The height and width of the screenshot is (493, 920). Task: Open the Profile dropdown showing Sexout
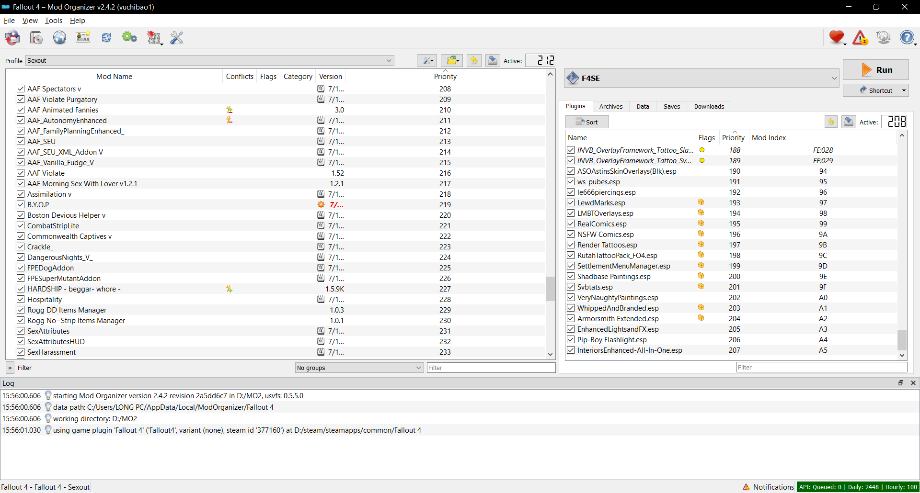[x=210, y=61]
